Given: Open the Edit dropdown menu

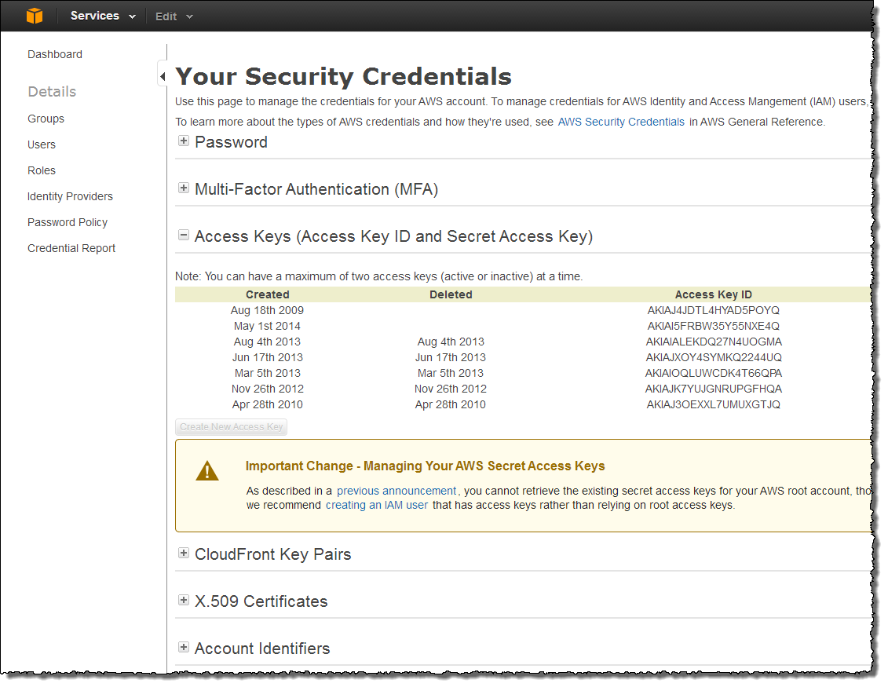Looking at the screenshot, I should [174, 16].
